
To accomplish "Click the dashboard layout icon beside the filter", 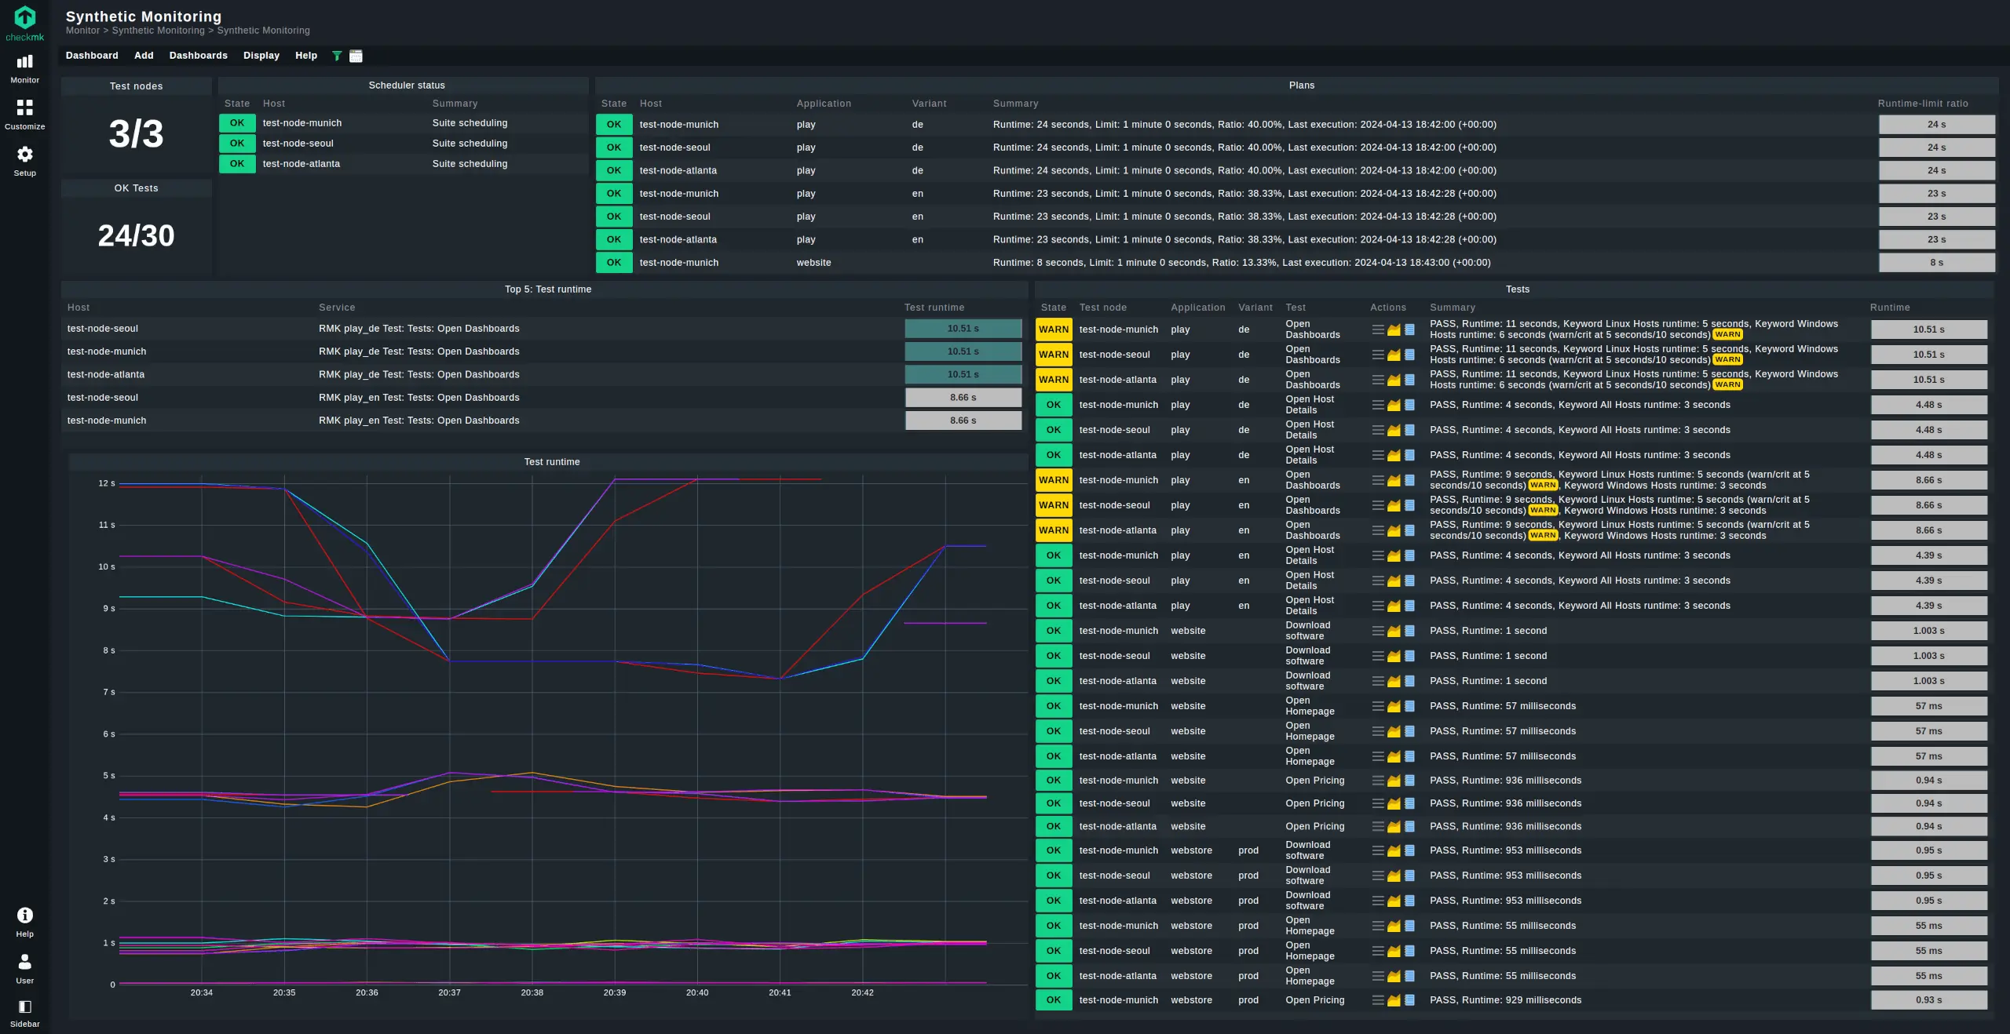I will 356,56.
